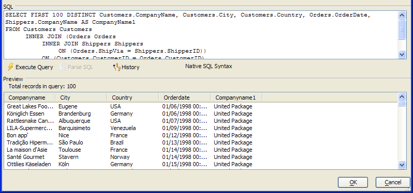413x193 pixels.
Task: Click the 01/12/1998 order date cell
Action: tap(185, 136)
